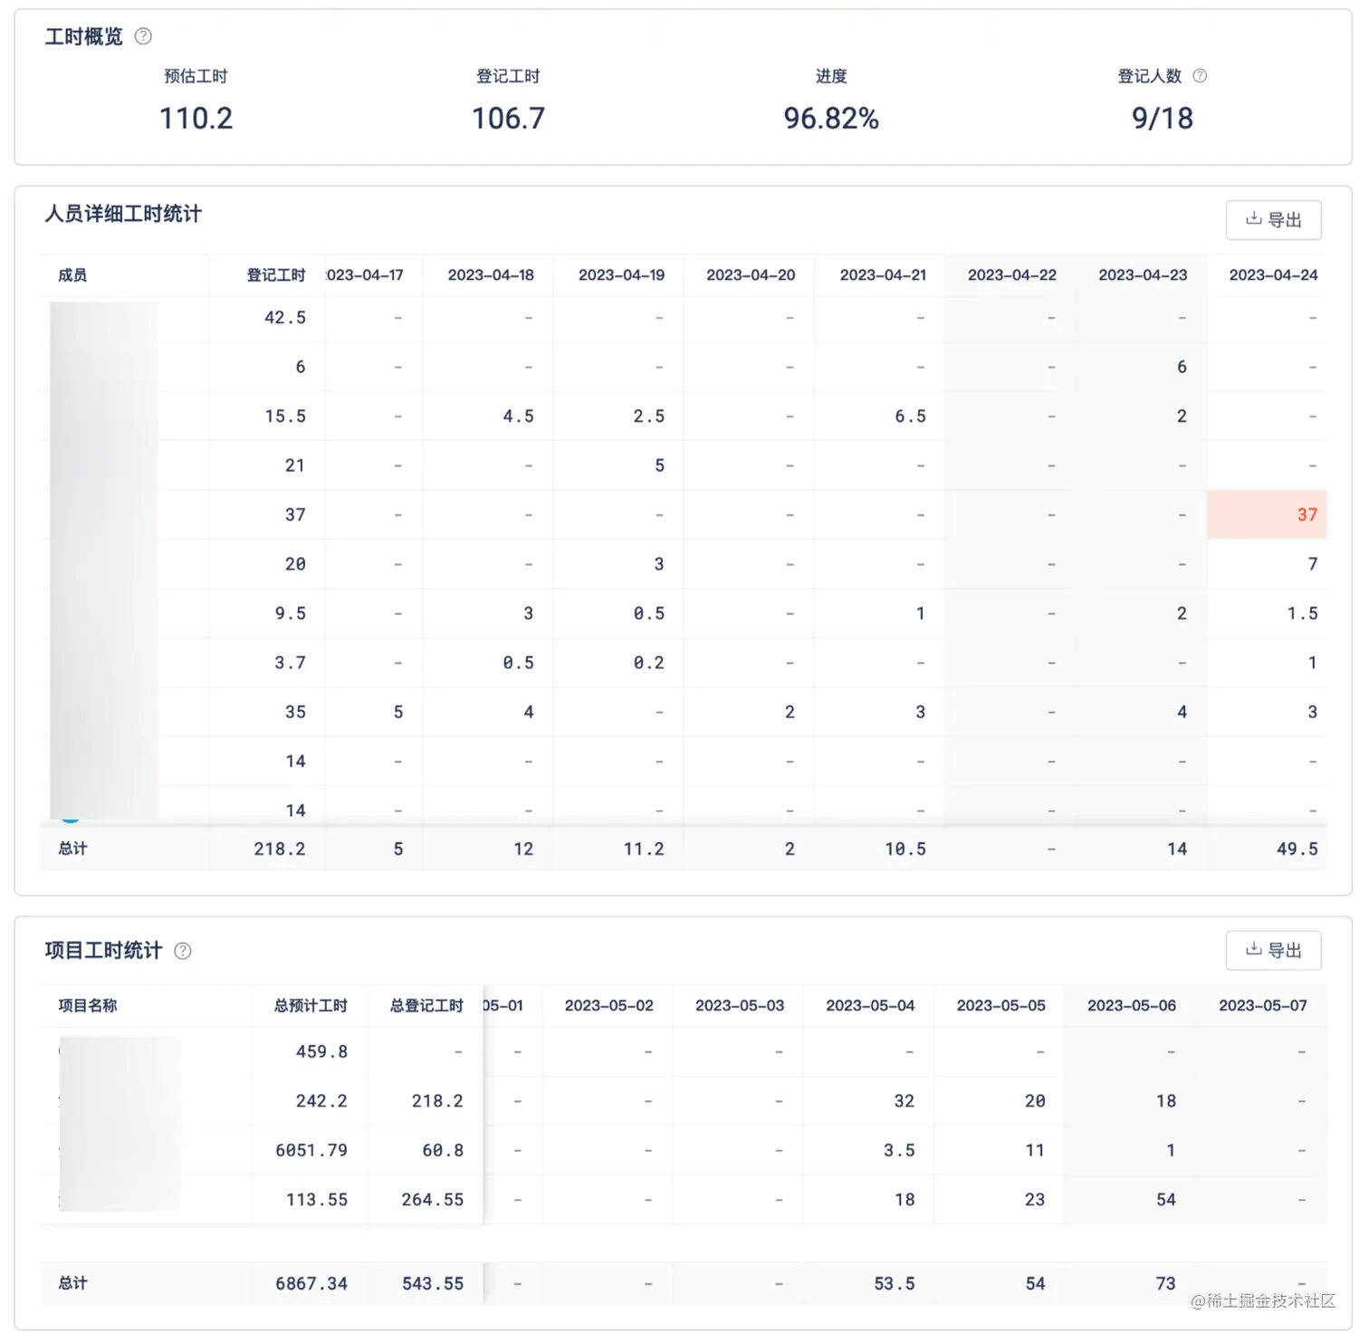Click the 11.2 total for 2023-04-19

(x=644, y=849)
